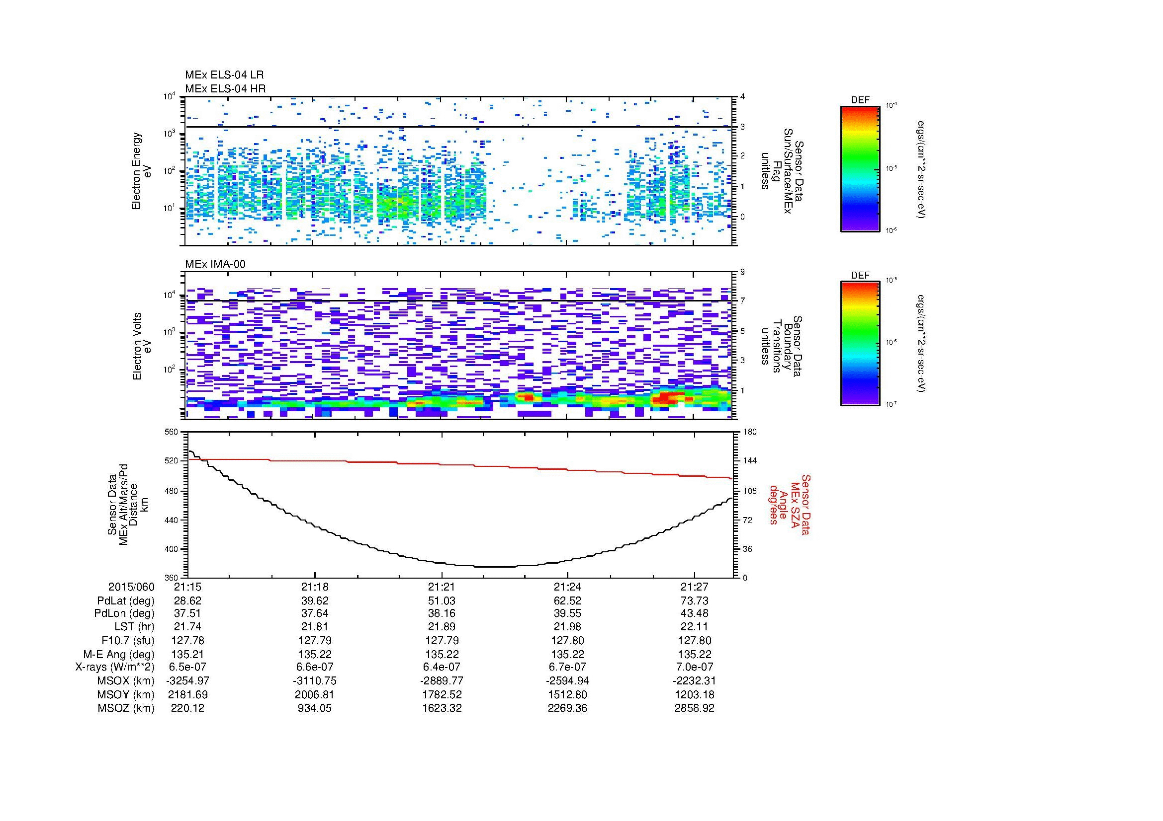Click the MSOZ value 2858.92
Screen dimensions: 1163x821
click(x=694, y=709)
